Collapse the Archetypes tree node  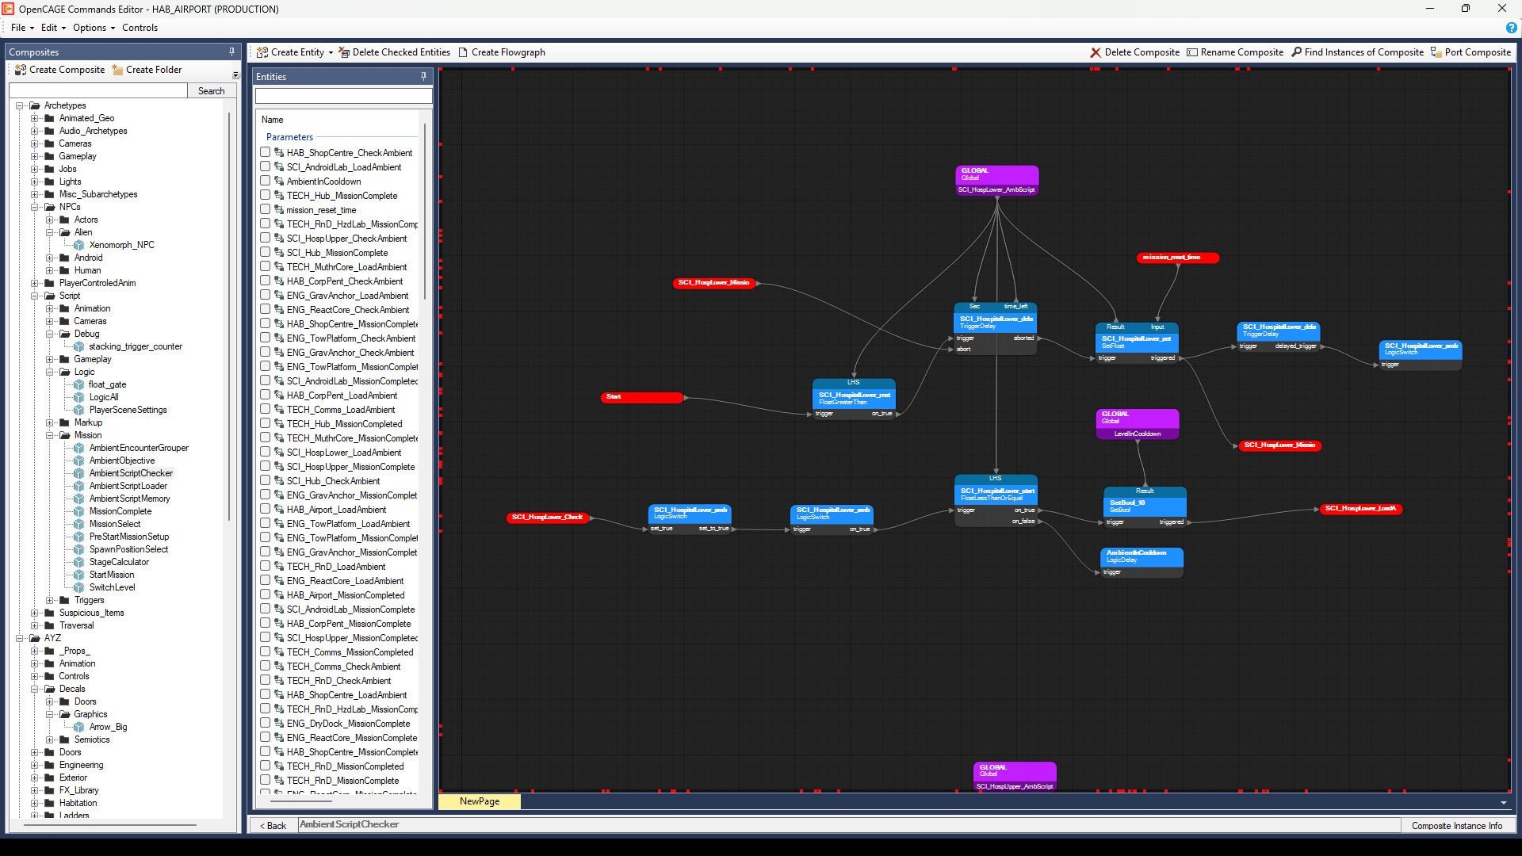pos(18,105)
